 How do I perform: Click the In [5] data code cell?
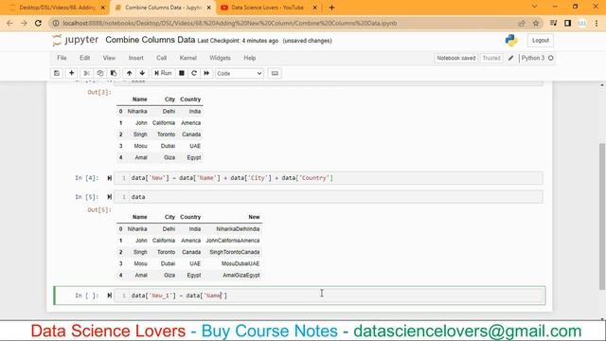click(x=329, y=197)
